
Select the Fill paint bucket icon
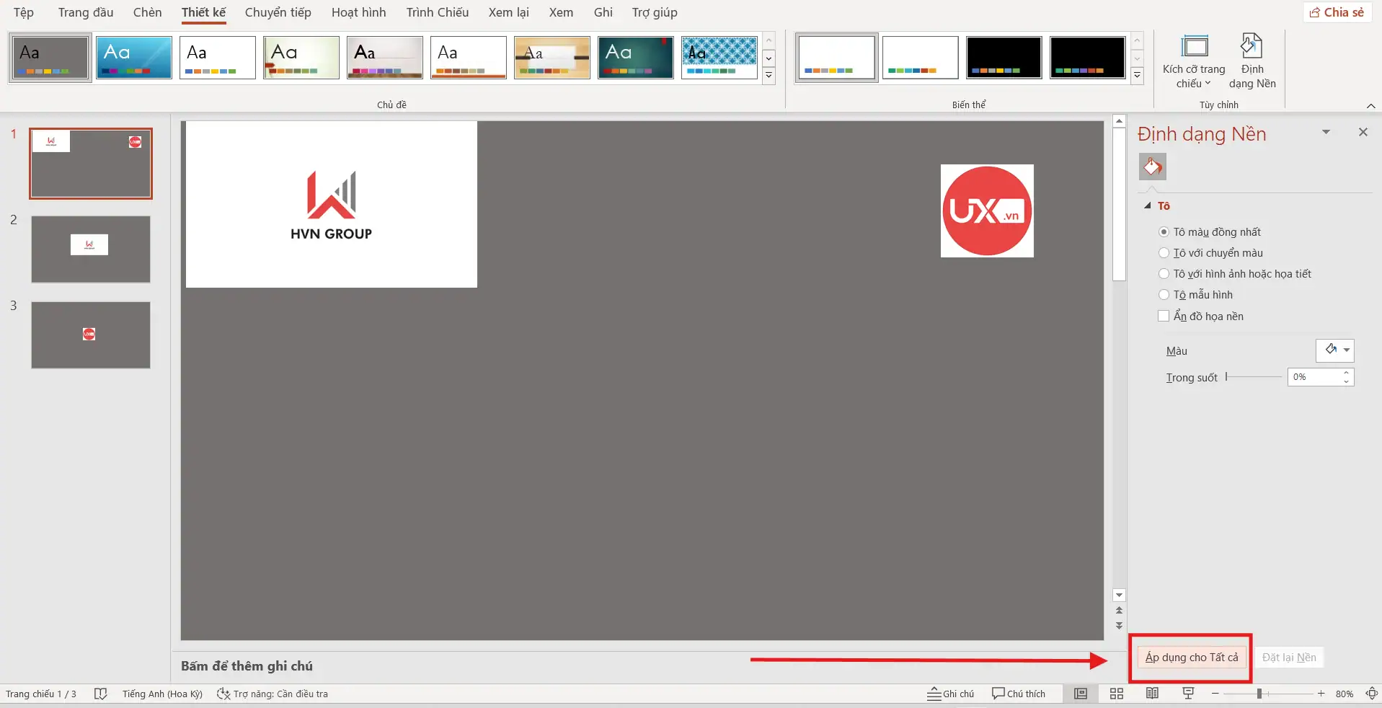[1152, 167]
